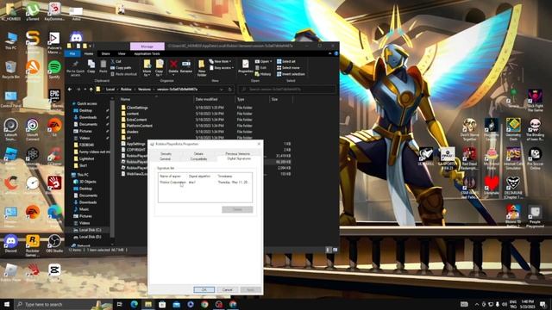
Task: Open OBS Studio desktop shortcut
Action: point(54,244)
